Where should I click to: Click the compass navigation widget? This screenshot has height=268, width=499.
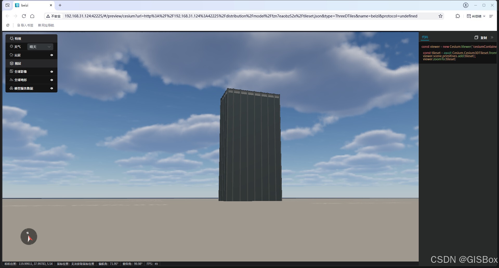coord(29,237)
